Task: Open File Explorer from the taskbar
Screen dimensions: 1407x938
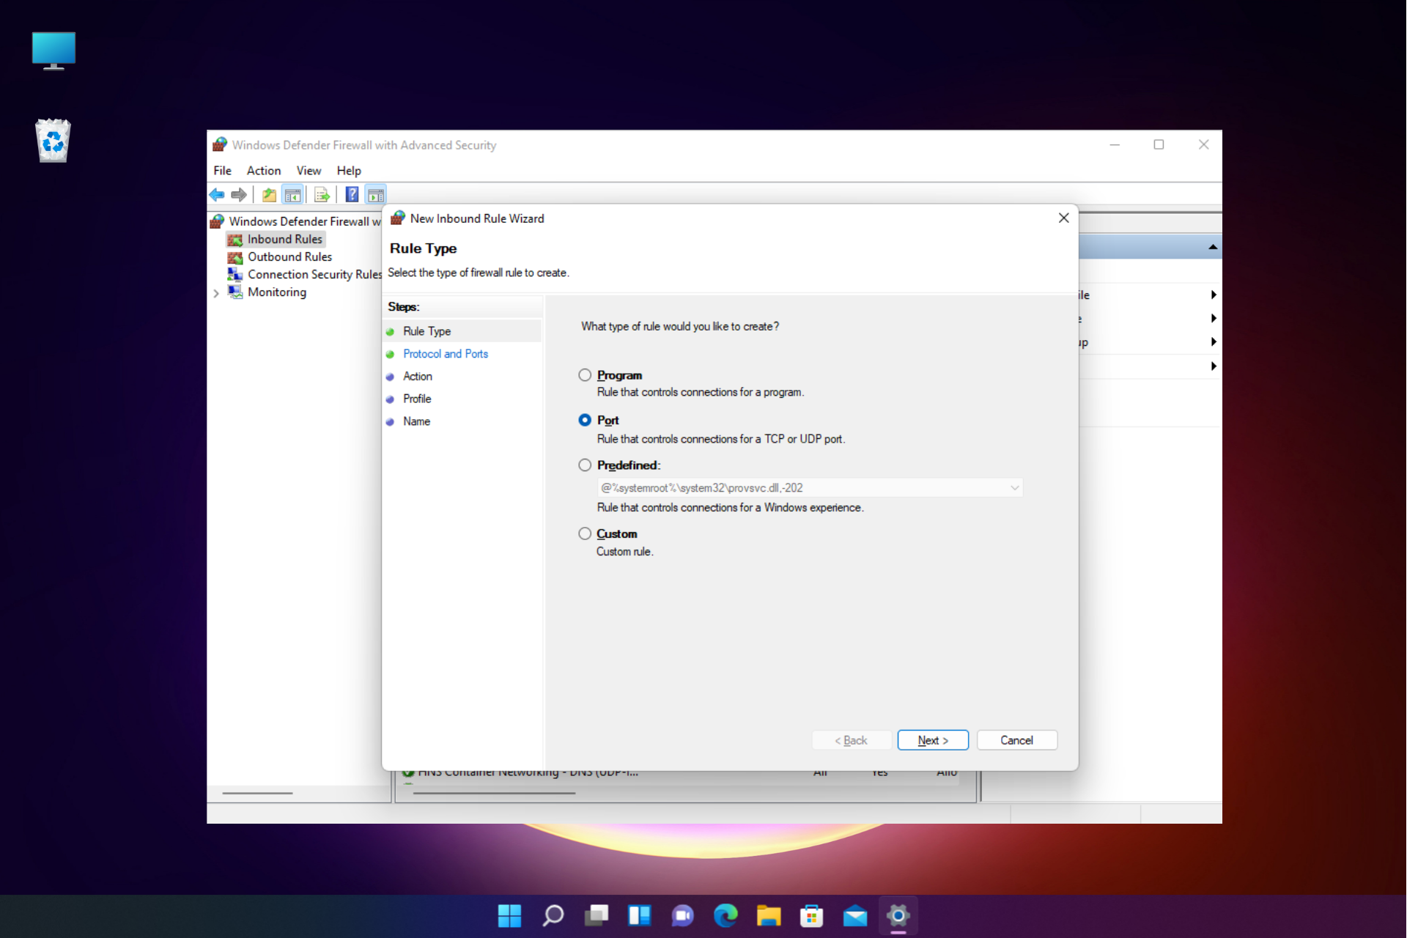Action: (769, 915)
